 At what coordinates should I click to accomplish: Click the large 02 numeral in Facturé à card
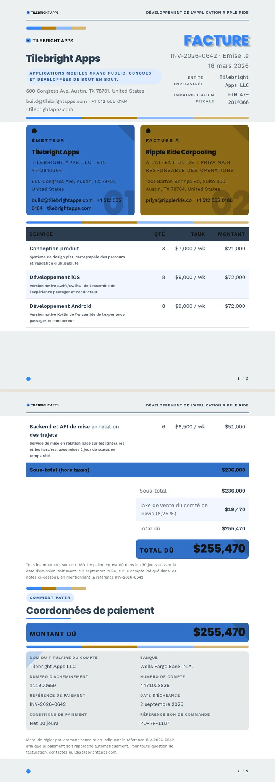point(230,203)
